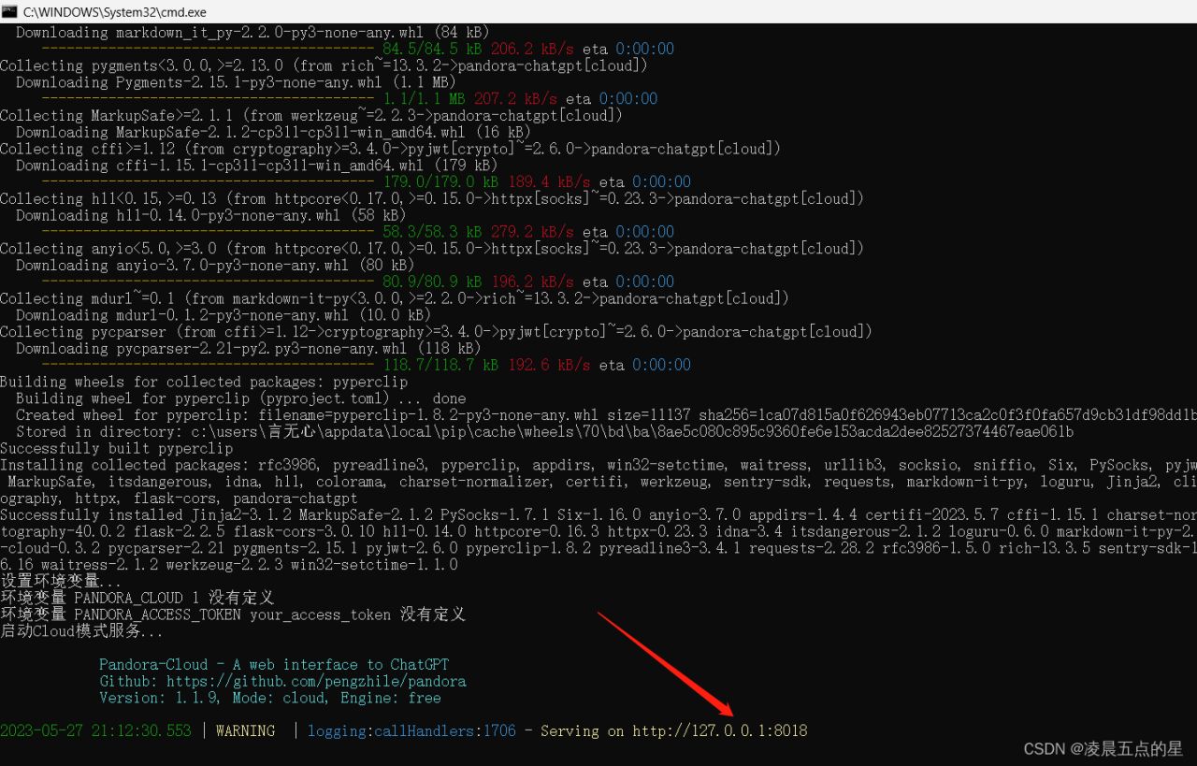1197x766 pixels.
Task: Click the Version 1.1.9 Mode cloud line
Action: click(x=270, y=698)
